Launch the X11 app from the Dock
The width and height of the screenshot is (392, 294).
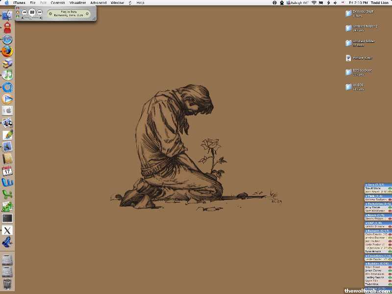(7, 230)
